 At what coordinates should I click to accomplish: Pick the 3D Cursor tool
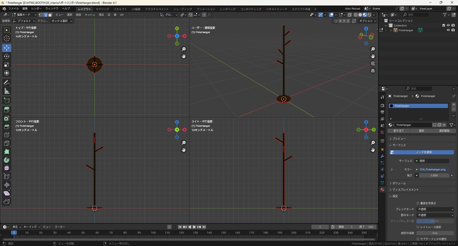7,38
